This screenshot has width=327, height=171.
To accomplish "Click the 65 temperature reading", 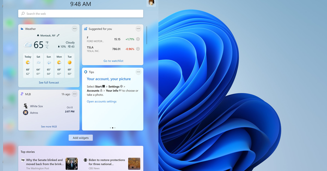I will (39, 45).
